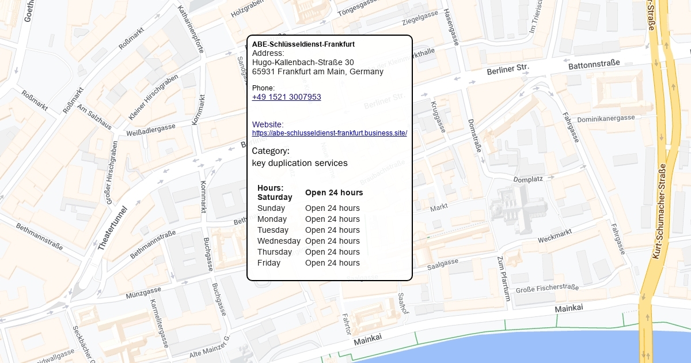The image size is (691, 363).
Task: Select the Münzgasse street label
Action: (x=143, y=293)
